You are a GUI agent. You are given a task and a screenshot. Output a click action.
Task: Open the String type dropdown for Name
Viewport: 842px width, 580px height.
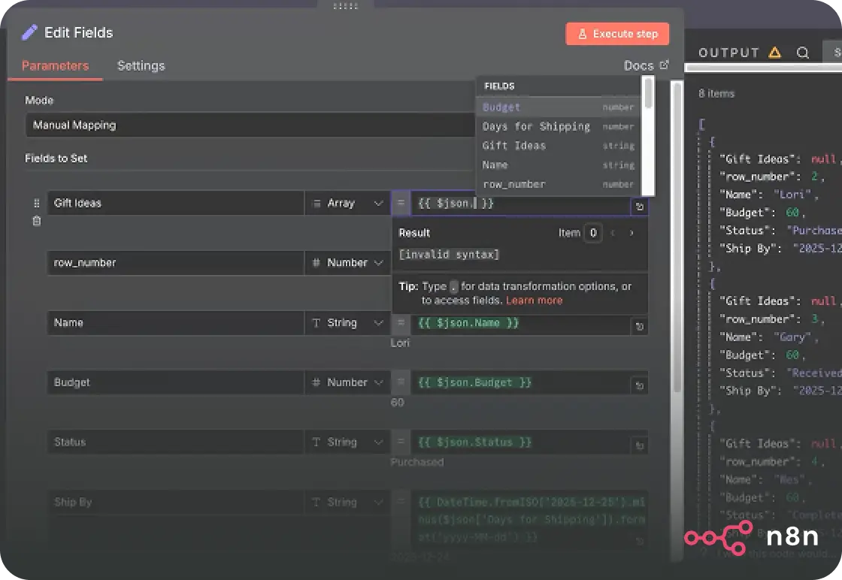347,322
